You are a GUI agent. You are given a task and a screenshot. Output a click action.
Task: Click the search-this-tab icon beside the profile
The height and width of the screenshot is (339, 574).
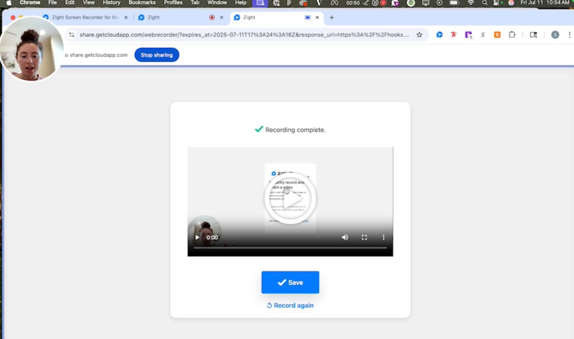534,34
